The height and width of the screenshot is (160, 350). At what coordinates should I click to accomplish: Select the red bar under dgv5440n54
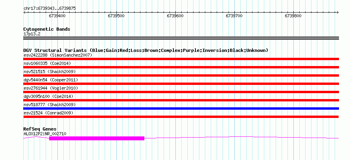(181, 84)
